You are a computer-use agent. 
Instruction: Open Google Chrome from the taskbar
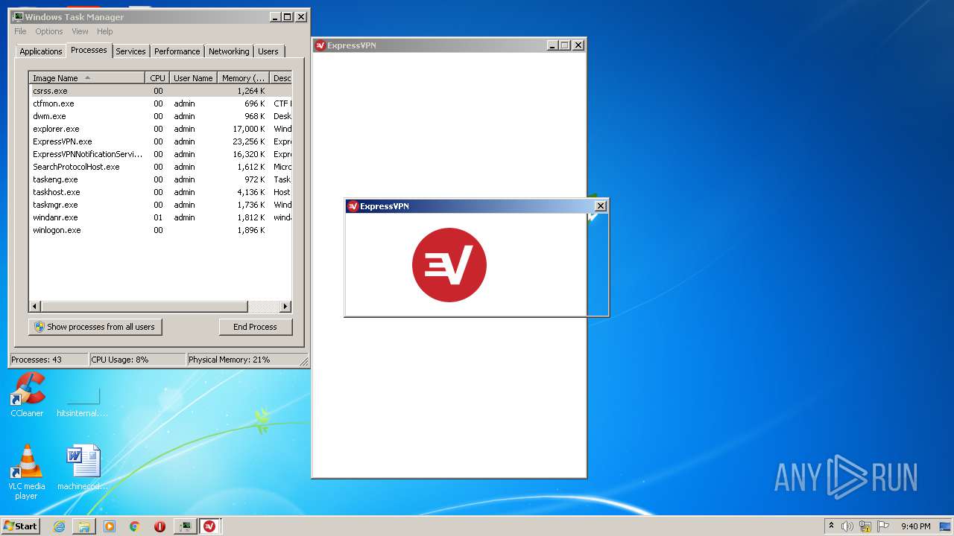pyautogui.click(x=135, y=526)
